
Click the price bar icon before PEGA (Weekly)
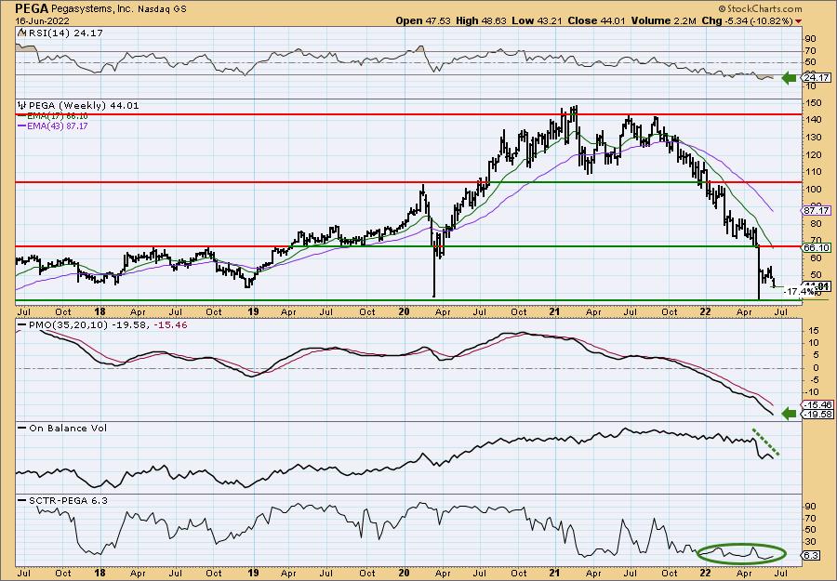[21, 106]
